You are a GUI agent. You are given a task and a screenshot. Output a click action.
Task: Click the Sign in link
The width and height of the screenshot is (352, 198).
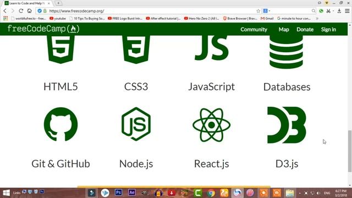pyautogui.click(x=328, y=29)
